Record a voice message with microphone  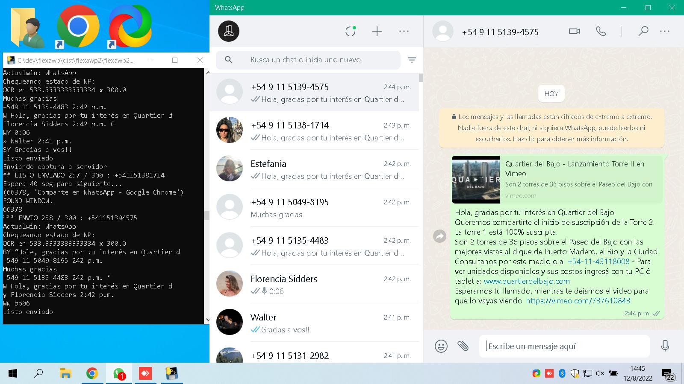665,346
